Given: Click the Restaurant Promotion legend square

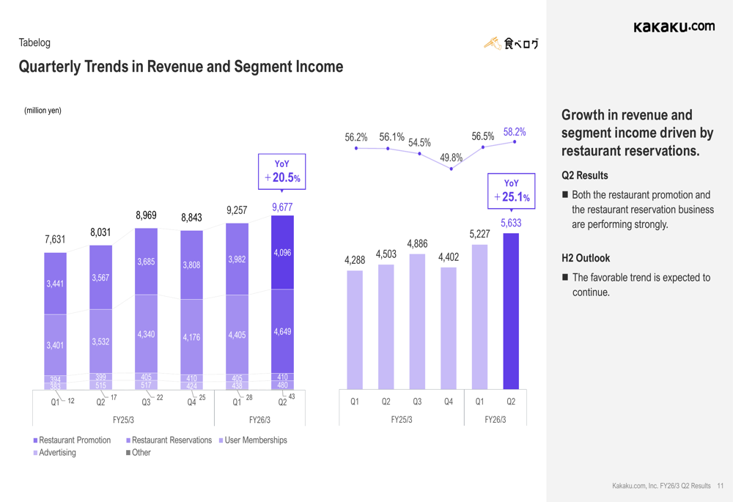Looking at the screenshot, I should 35,440.
